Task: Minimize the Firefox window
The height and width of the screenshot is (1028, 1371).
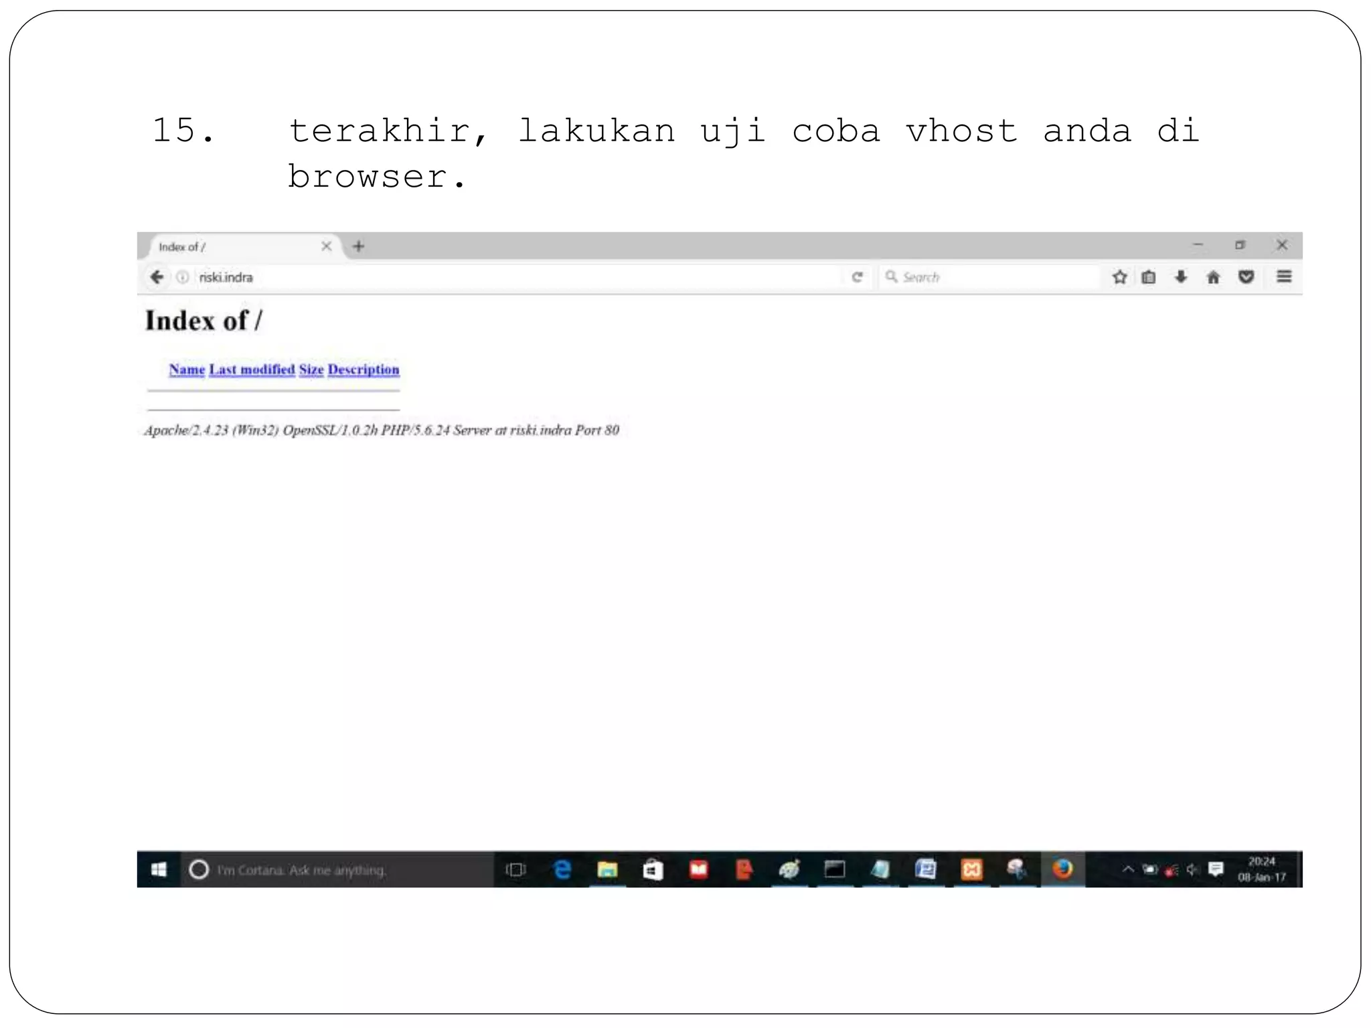Action: 1198,245
